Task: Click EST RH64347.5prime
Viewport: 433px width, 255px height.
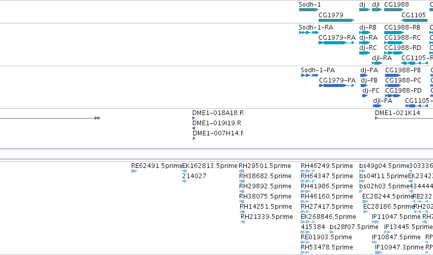Action: click(x=308, y=182)
